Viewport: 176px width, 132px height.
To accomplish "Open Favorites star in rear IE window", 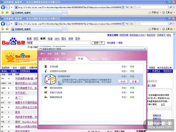I will pyautogui.click(x=3, y=13).
